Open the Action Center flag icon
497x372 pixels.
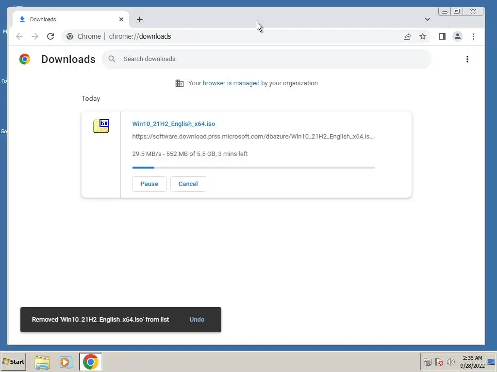tap(439, 362)
